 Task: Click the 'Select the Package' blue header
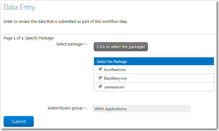(154, 61)
